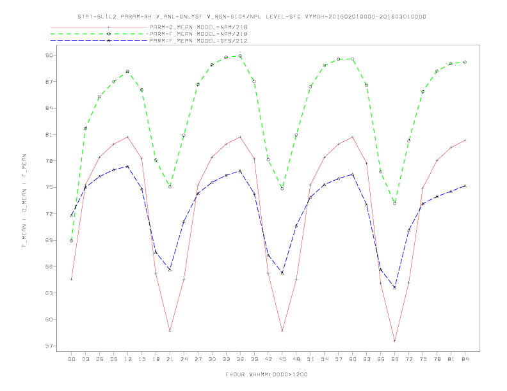Click green circle data point at hour 36
507x391 pixels.
click(240, 56)
